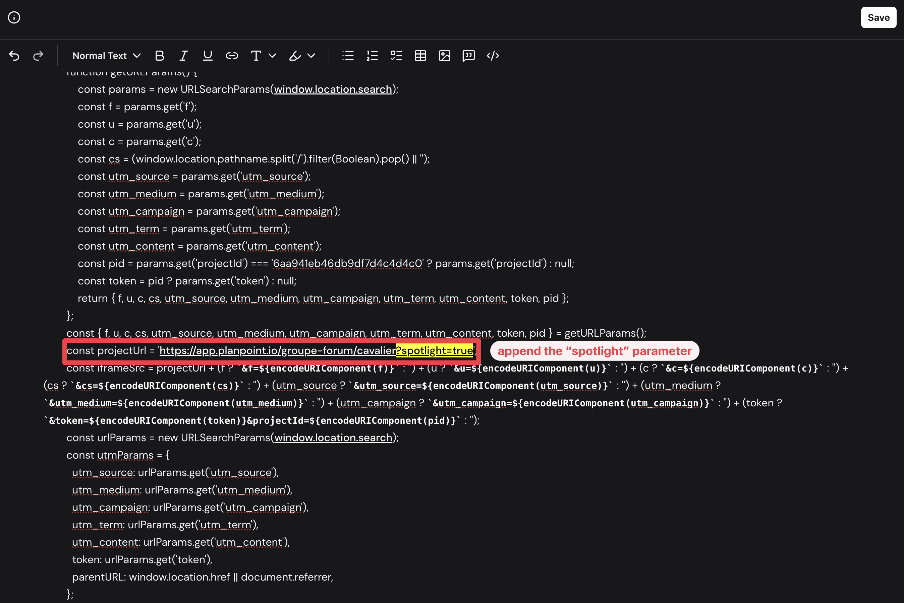Insert a bulleted list
Viewport: 904px width, 603px height.
click(x=348, y=56)
